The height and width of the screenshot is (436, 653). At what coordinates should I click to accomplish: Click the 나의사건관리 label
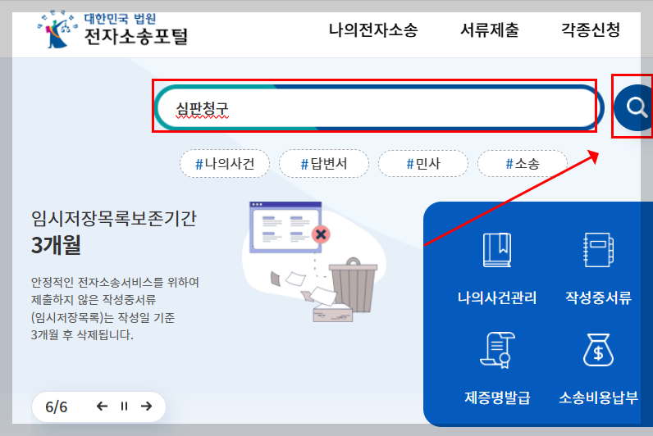(497, 297)
